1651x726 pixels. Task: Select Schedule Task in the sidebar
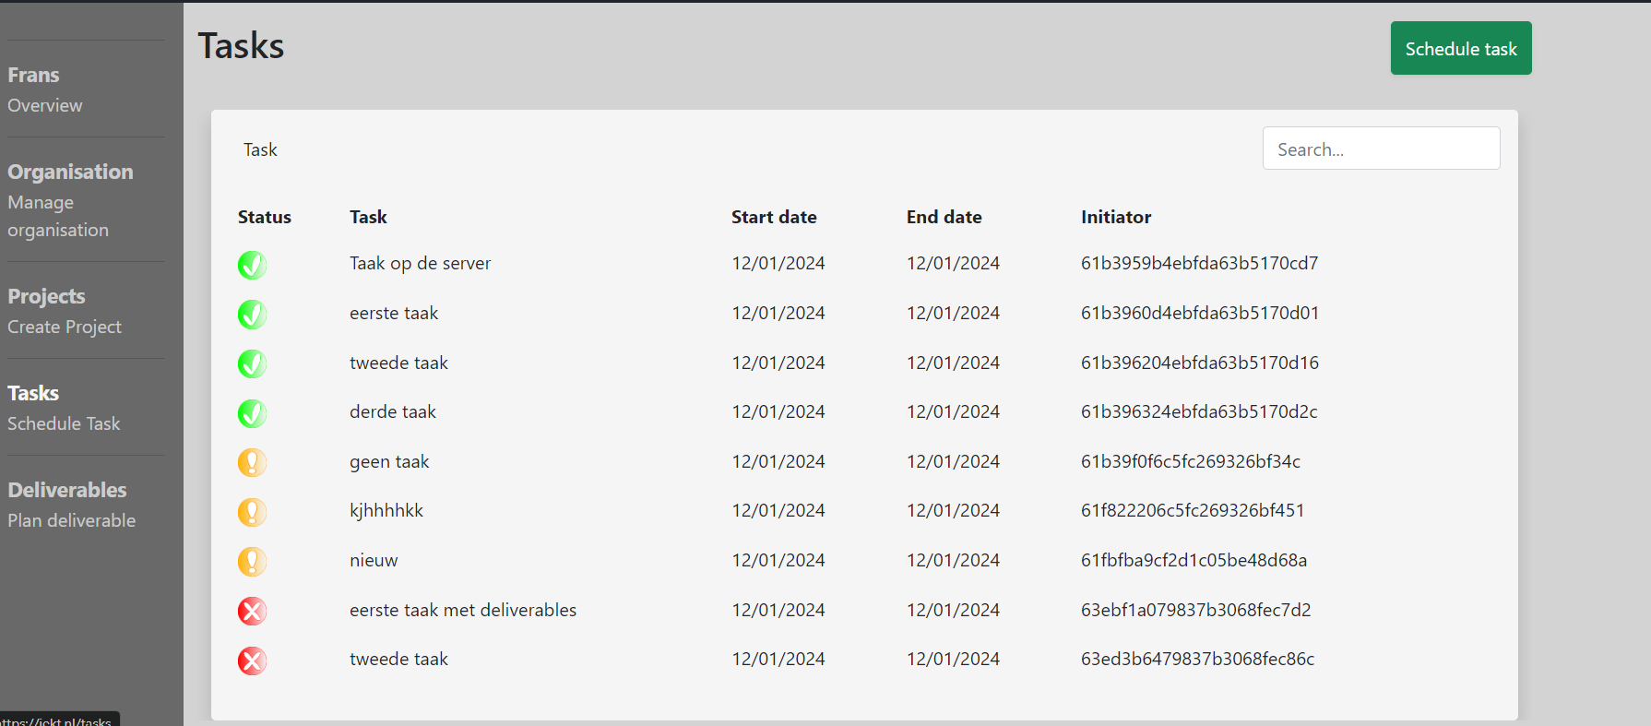tap(64, 424)
